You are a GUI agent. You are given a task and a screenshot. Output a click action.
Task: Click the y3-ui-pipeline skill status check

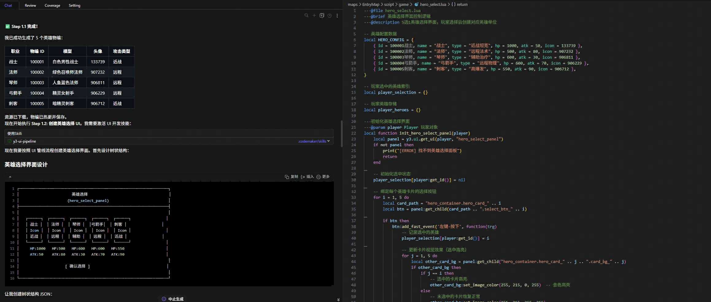click(x=10, y=141)
